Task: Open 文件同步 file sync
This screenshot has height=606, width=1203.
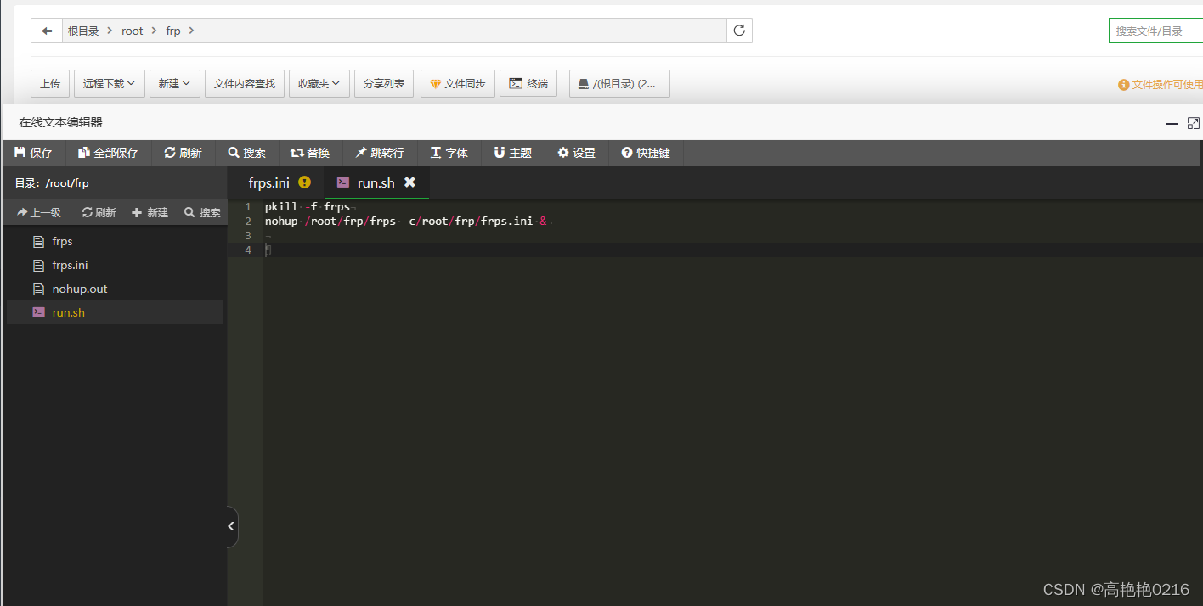Action: [458, 83]
